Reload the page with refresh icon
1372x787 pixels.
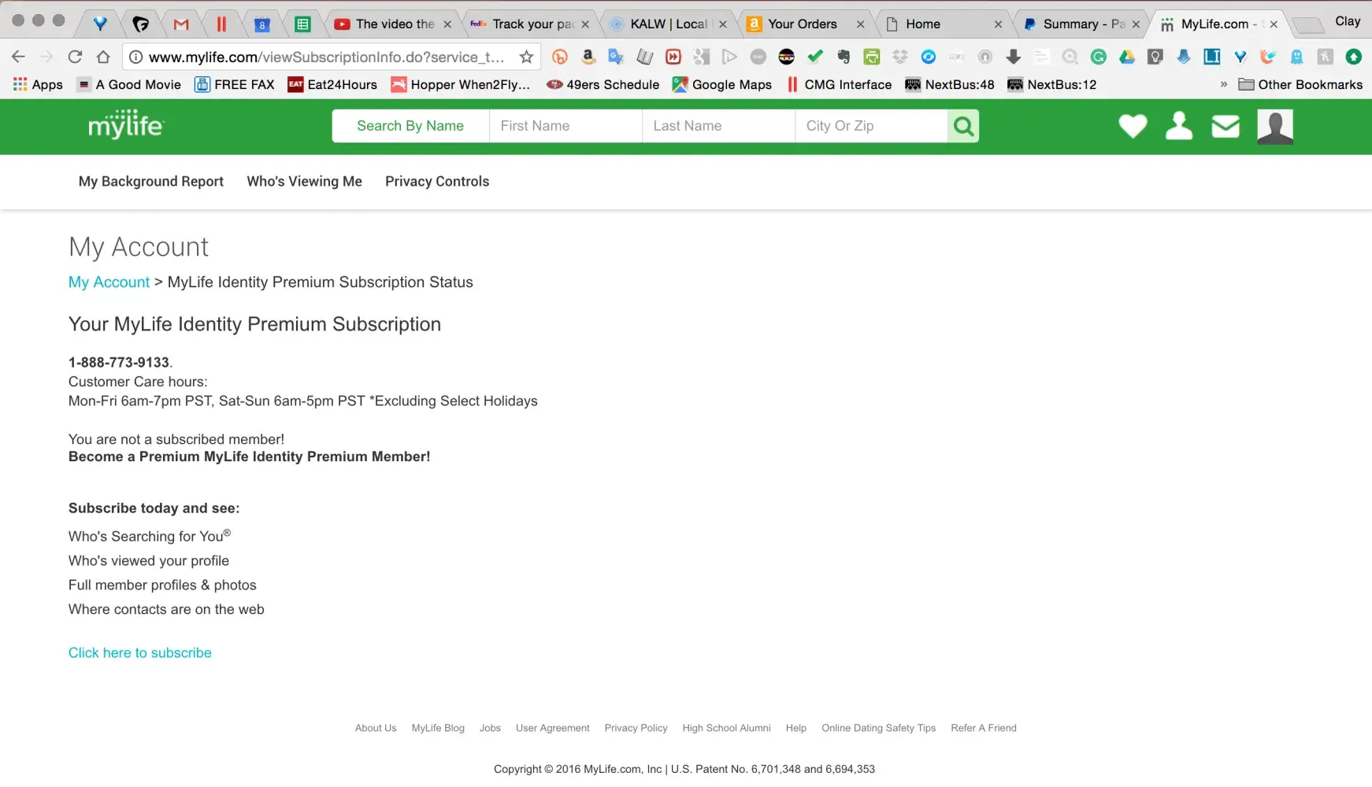[x=75, y=57]
